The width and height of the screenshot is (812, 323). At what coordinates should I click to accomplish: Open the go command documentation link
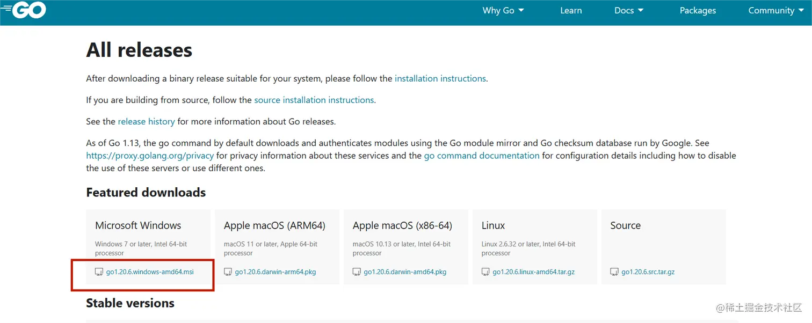click(x=482, y=156)
